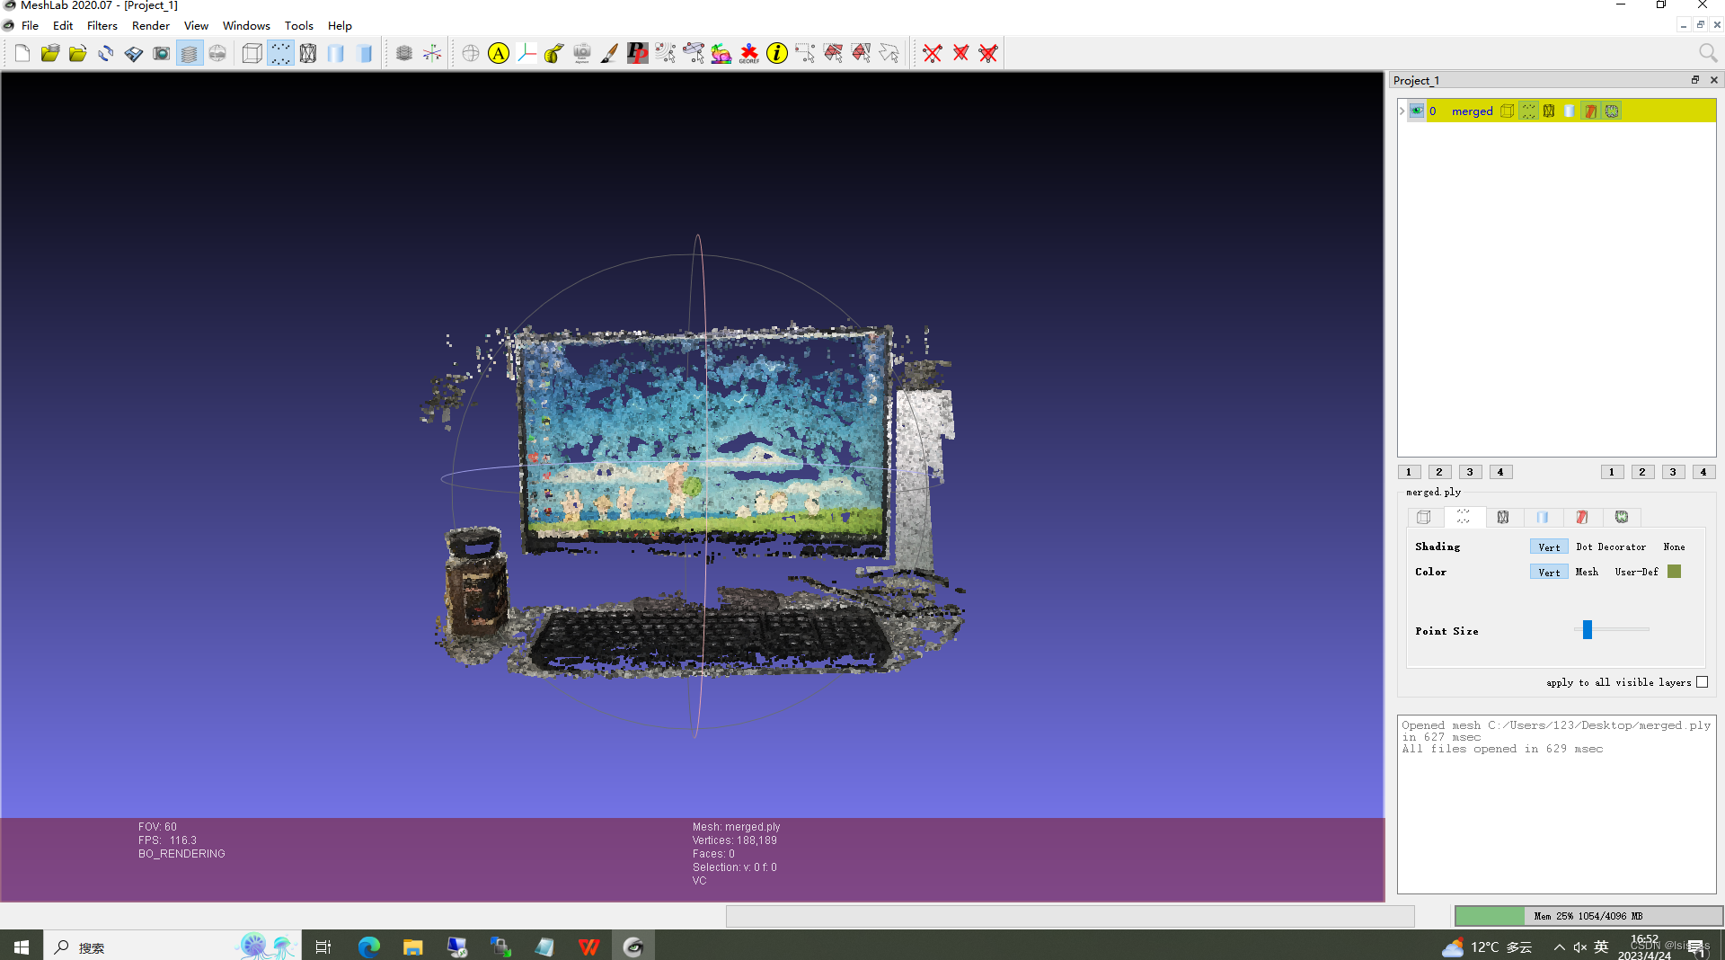Click the Manipulators axis tool icon
Image resolution: width=1725 pixels, height=960 pixels.
coord(526,54)
